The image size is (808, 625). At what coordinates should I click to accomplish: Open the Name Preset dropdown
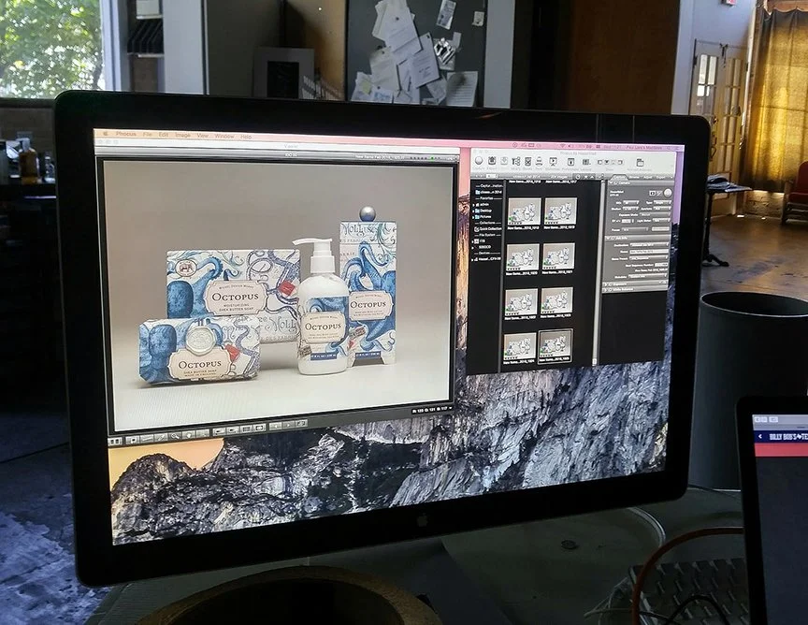(x=649, y=258)
